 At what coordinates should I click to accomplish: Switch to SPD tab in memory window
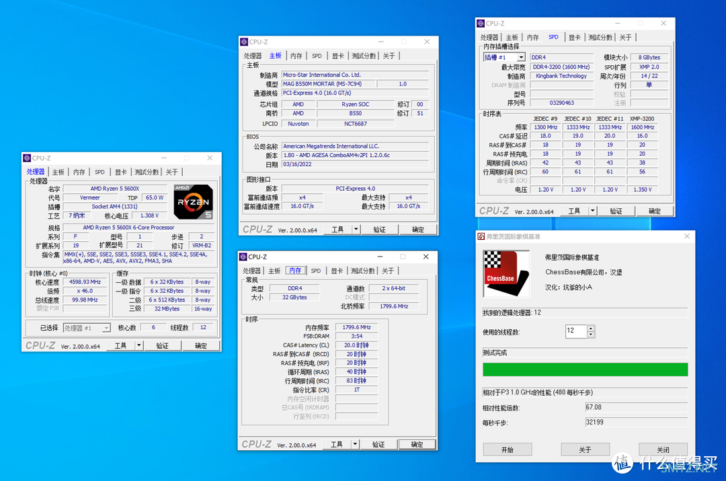point(316,271)
